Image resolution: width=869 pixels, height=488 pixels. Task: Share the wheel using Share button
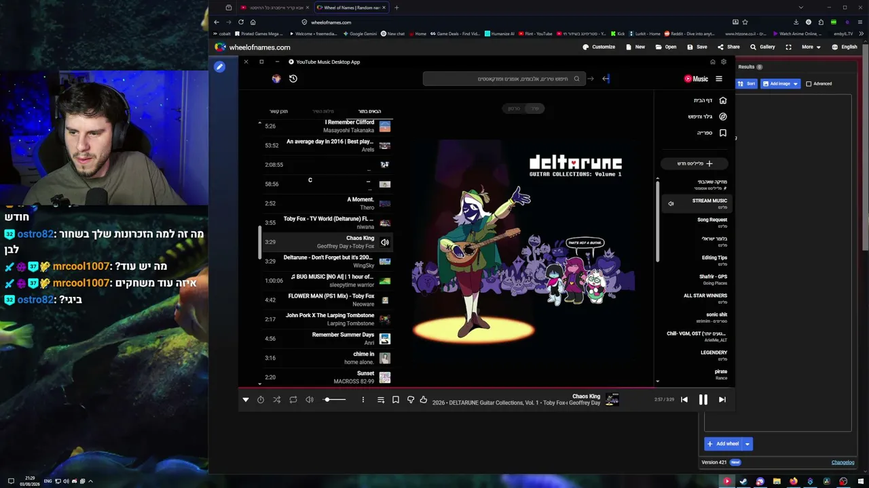728,47
